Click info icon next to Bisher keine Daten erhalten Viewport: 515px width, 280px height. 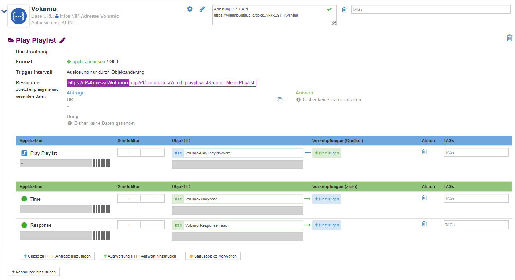[299, 99]
